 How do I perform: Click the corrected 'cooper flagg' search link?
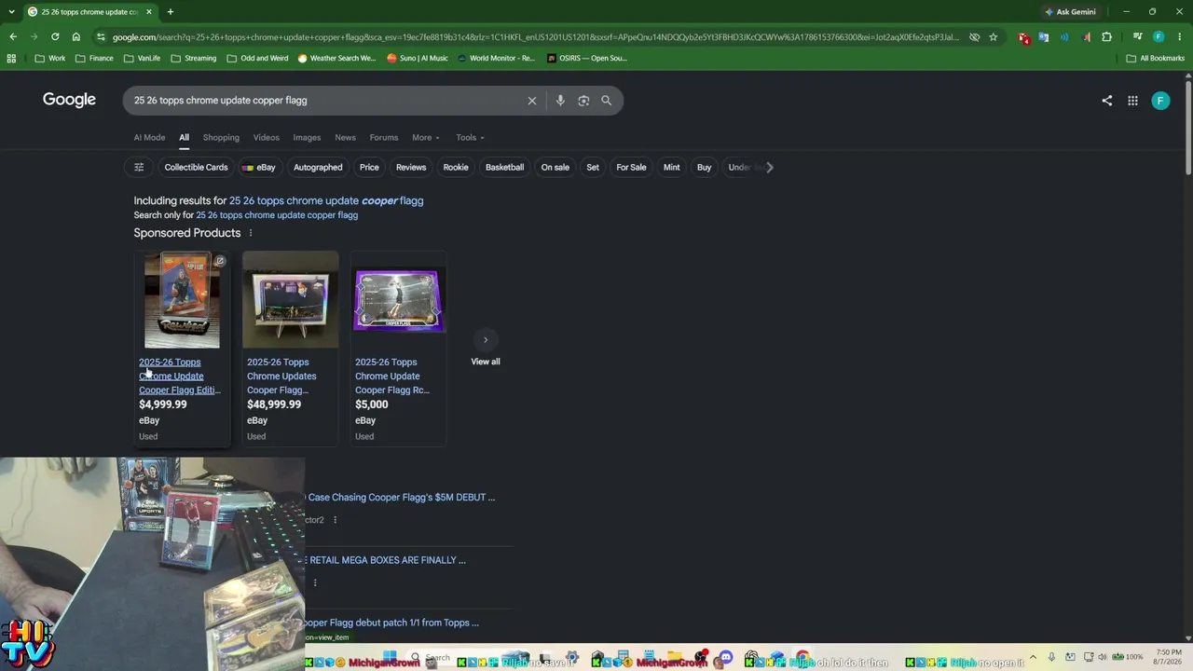[326, 200]
